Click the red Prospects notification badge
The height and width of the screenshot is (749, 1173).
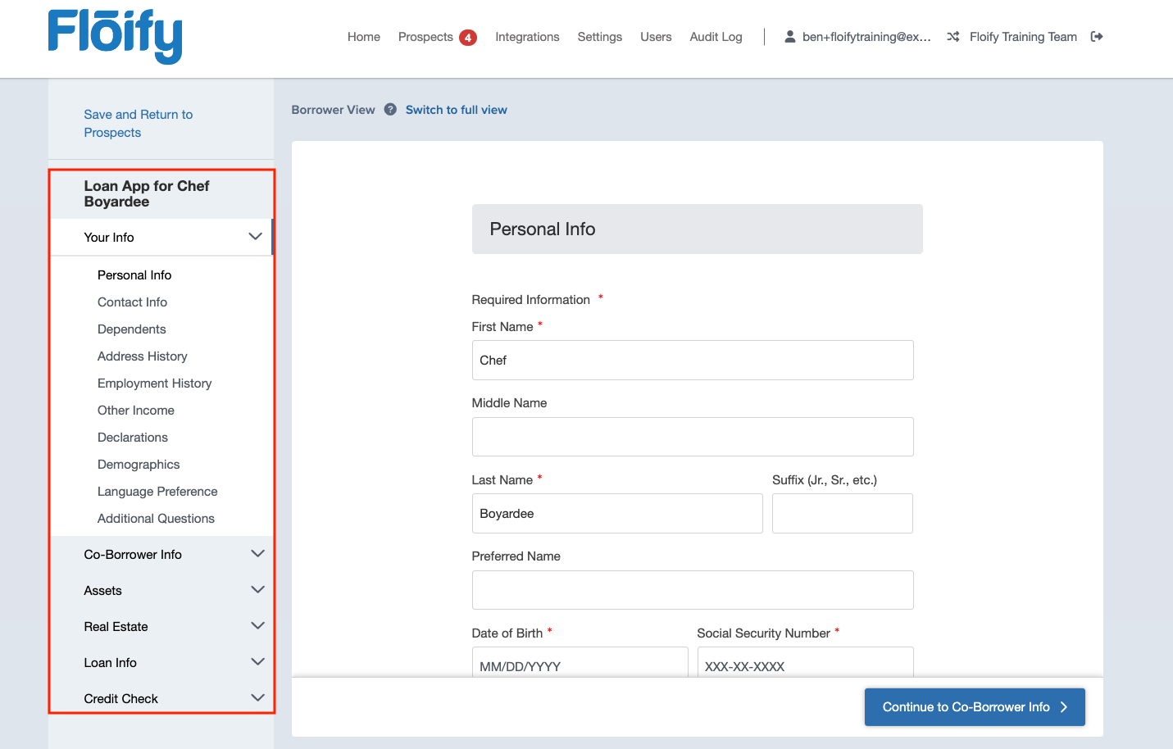pos(468,38)
